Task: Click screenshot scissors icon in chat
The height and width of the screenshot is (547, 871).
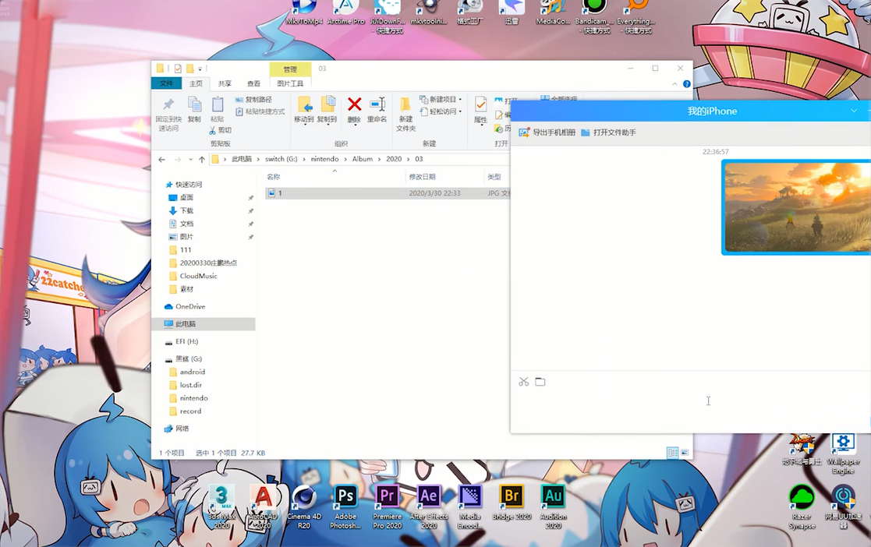Action: tap(524, 382)
